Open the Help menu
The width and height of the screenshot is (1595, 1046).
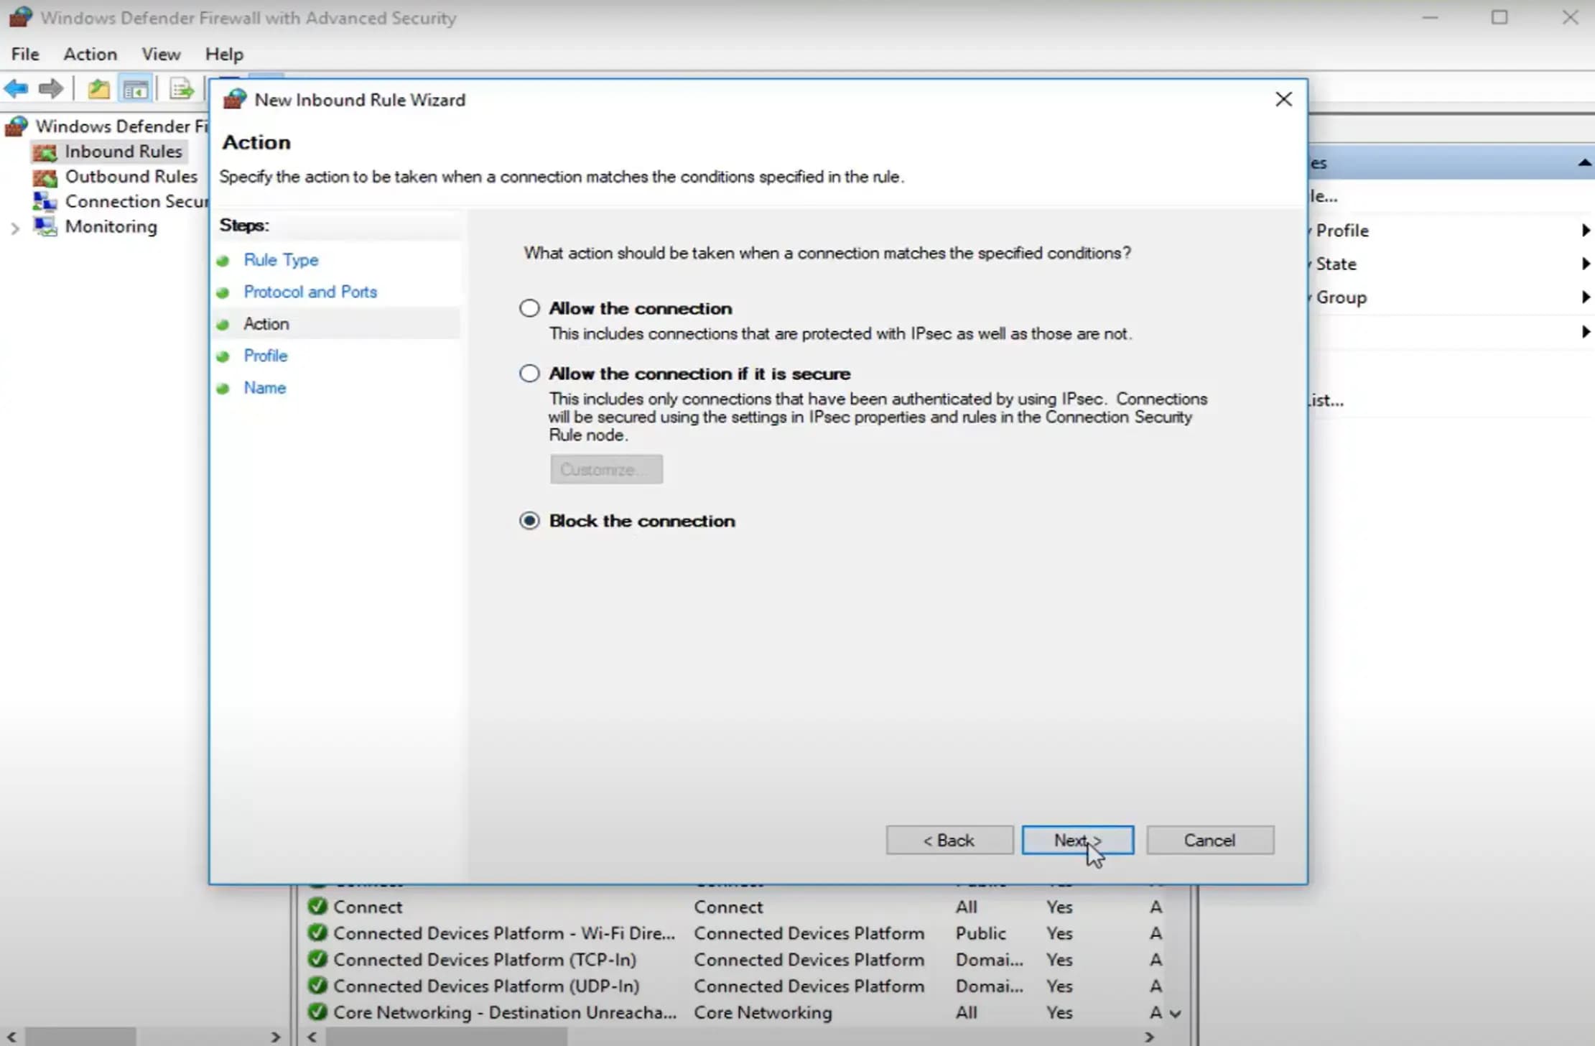(224, 54)
